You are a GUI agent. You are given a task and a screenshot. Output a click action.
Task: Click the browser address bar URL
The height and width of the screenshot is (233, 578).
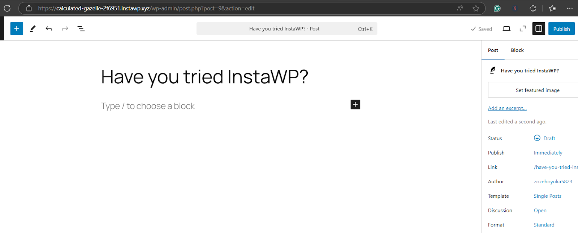pos(146,8)
